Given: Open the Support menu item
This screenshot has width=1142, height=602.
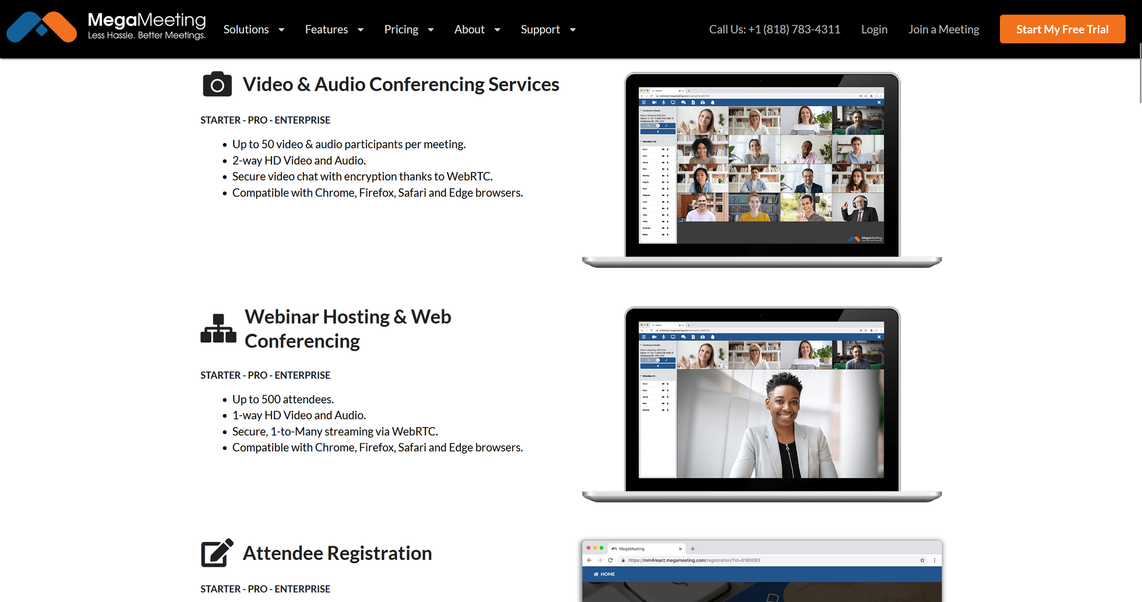Looking at the screenshot, I should point(540,30).
